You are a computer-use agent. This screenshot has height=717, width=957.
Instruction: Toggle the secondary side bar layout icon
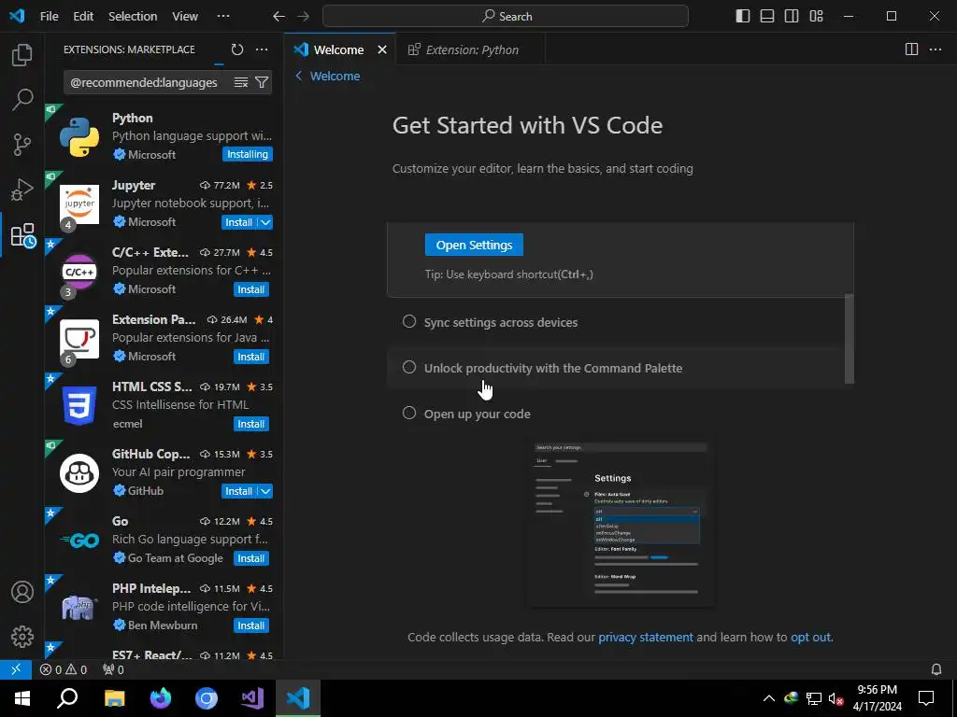coord(792,17)
